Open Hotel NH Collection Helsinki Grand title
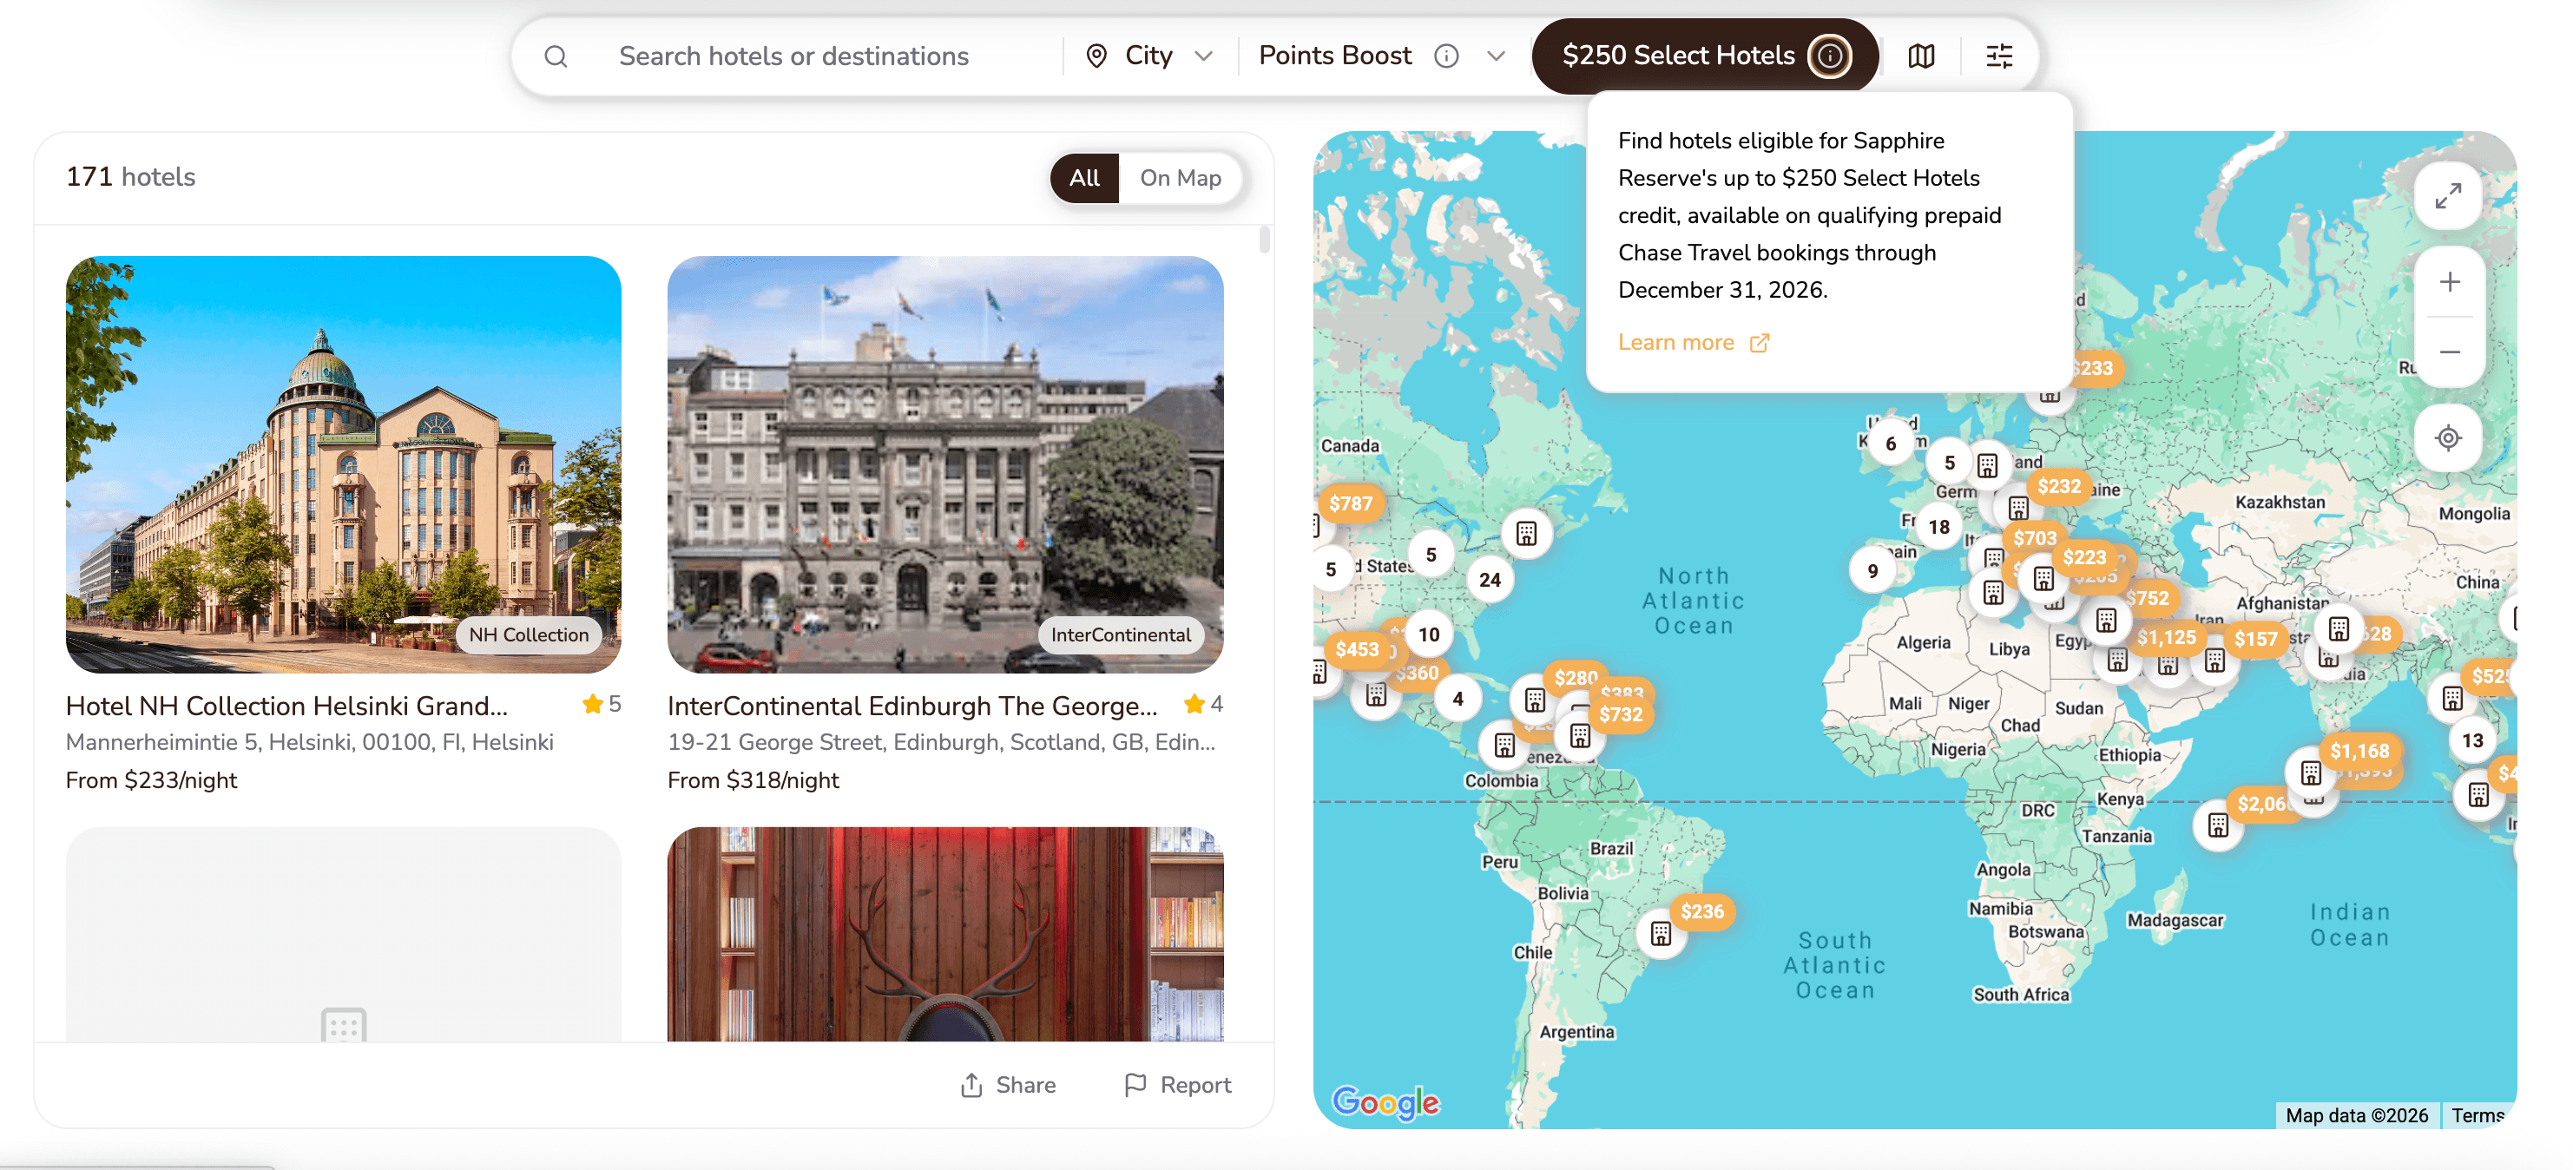Viewport: 2573px width, 1170px height. click(286, 706)
